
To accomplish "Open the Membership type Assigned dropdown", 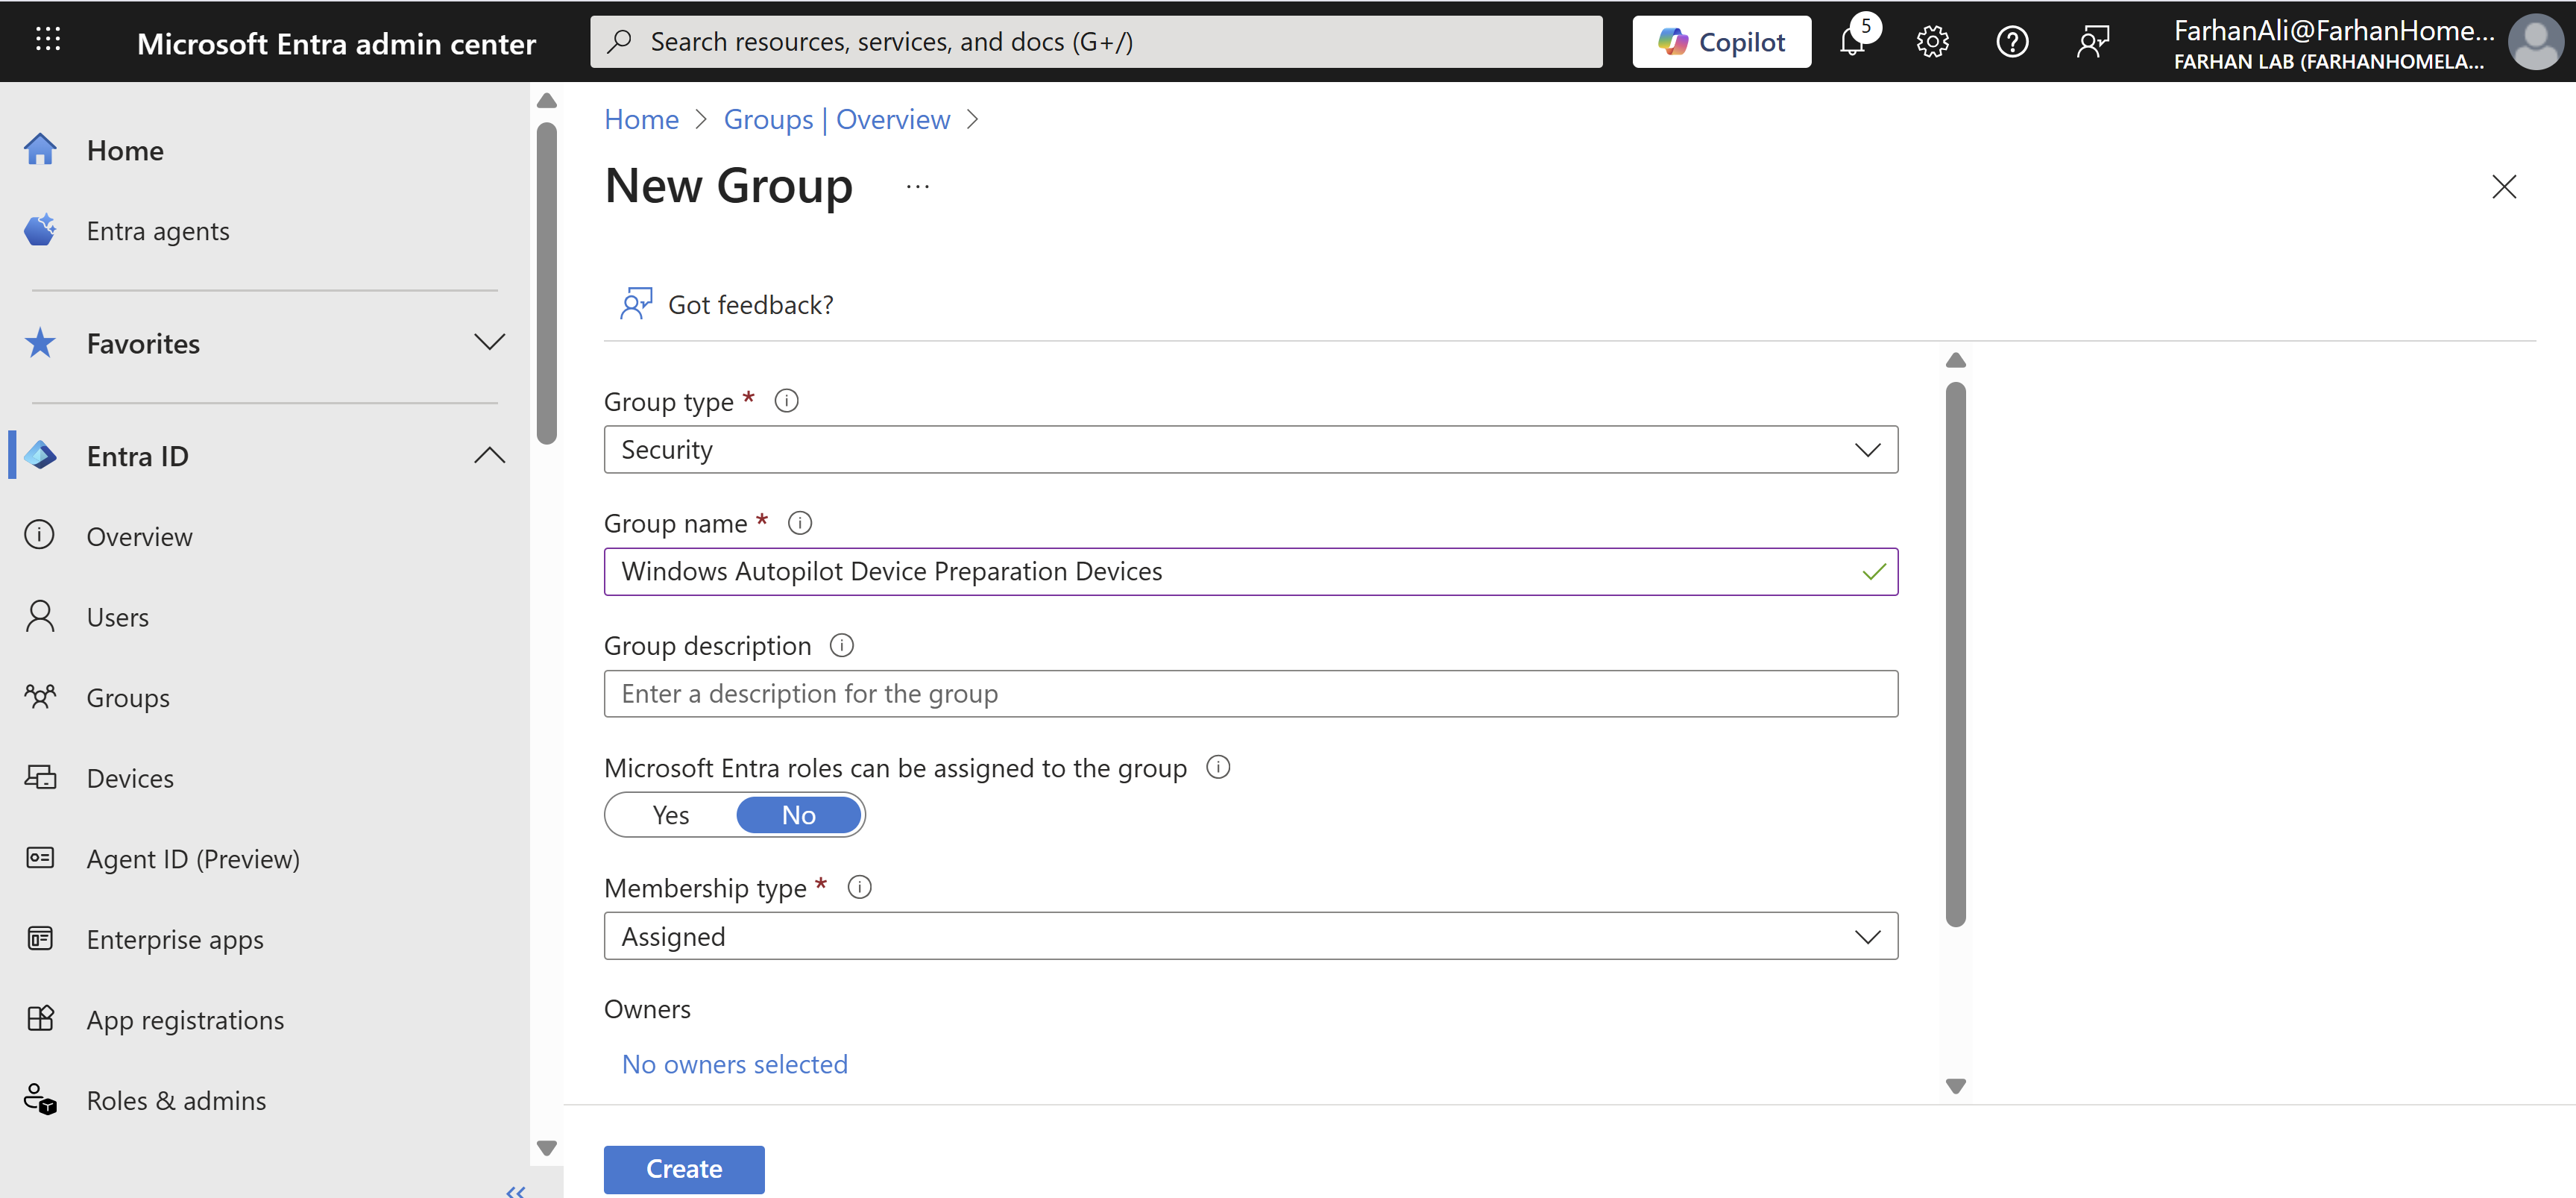I will 1250,937.
